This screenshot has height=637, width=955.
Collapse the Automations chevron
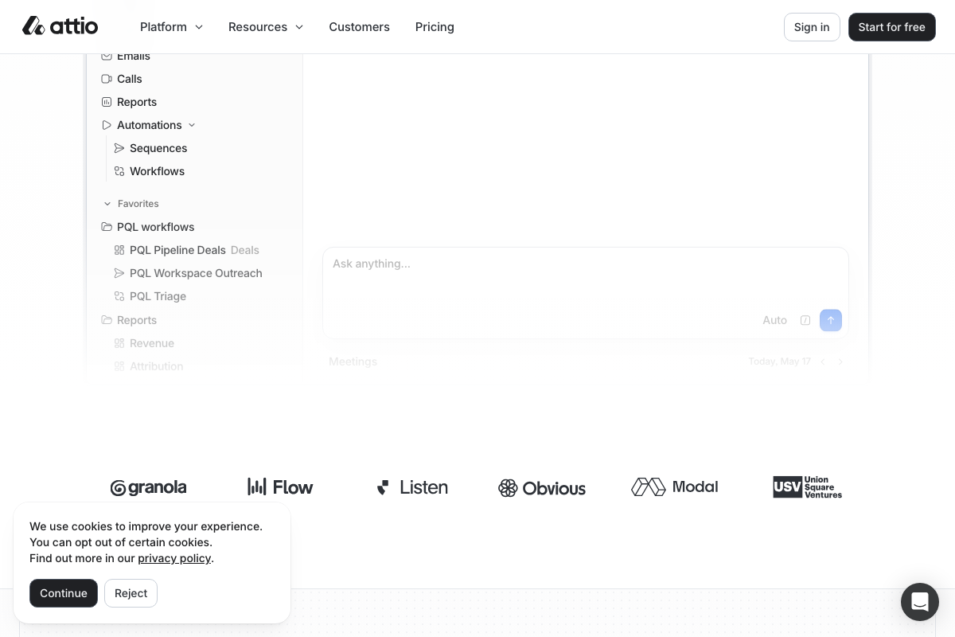coord(192,125)
